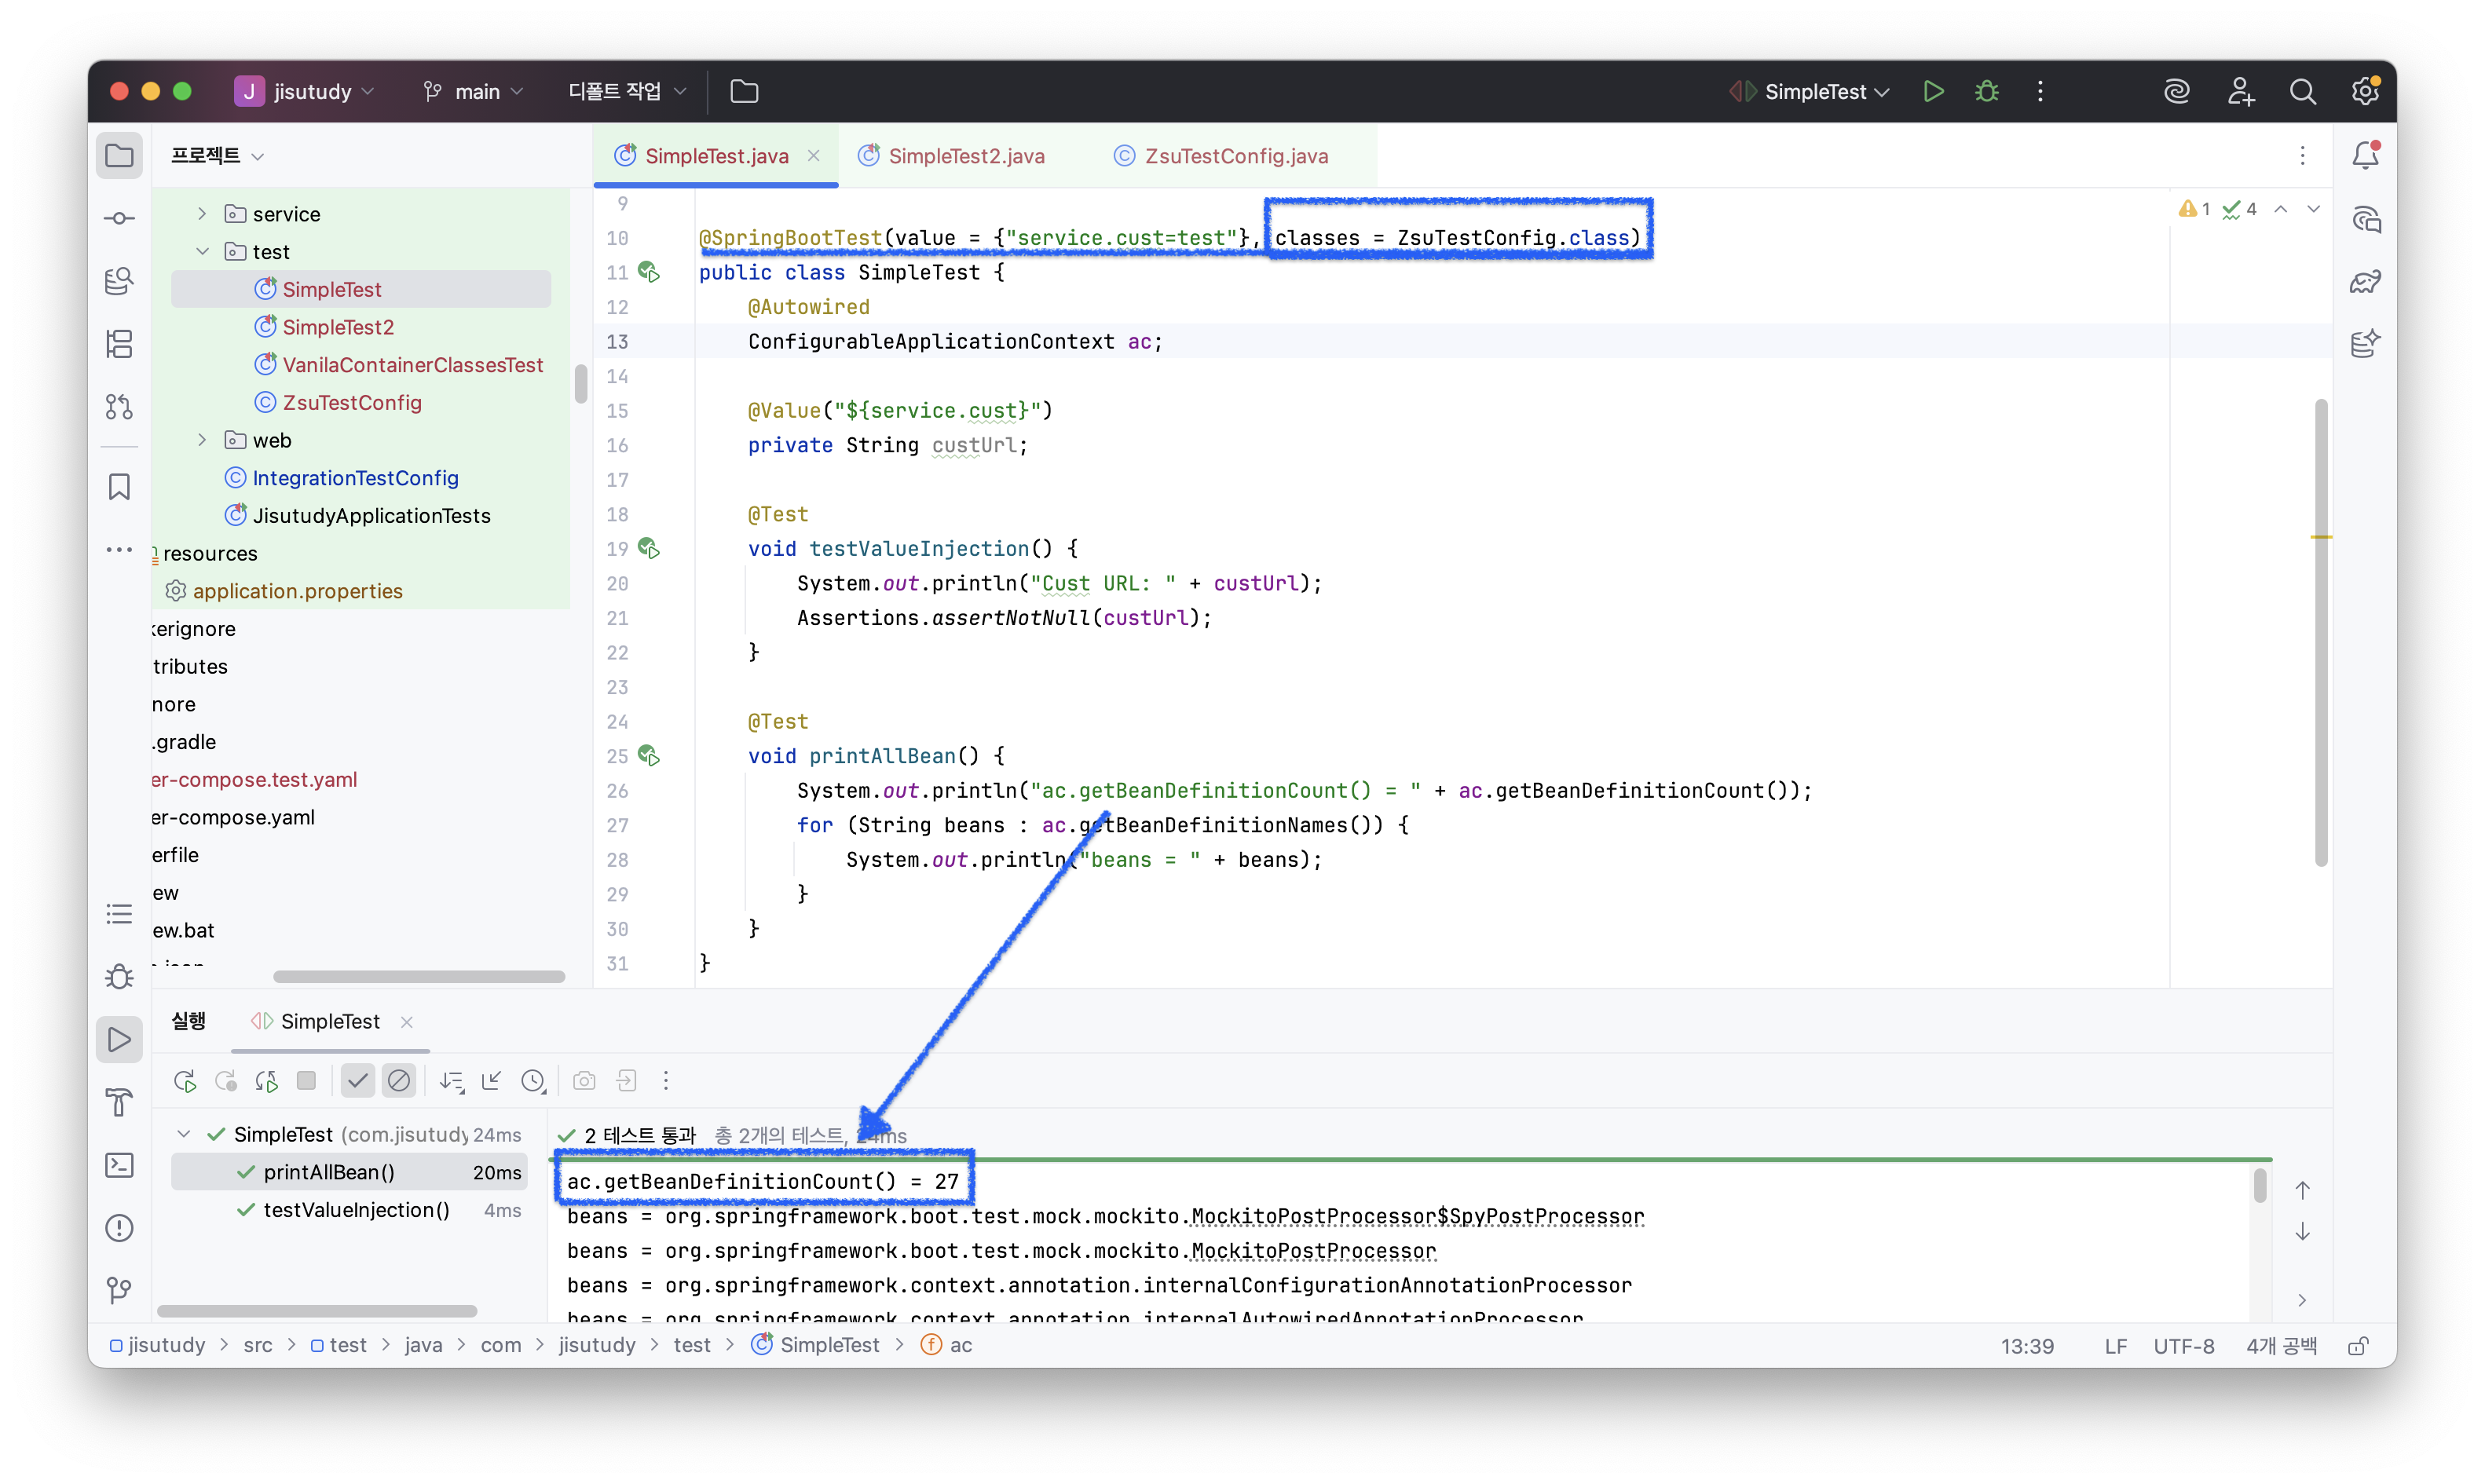Open the Notifications bell icon

point(2365,155)
